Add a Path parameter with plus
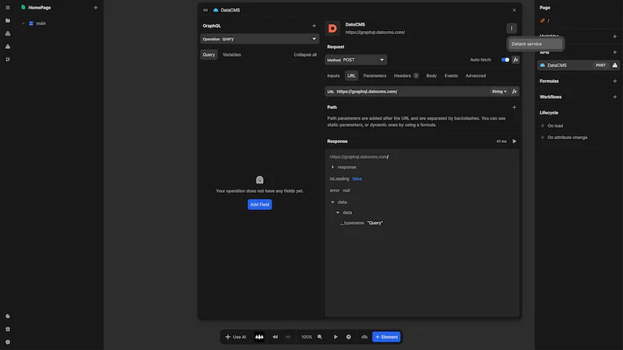This screenshot has height=350, width=623. pyautogui.click(x=514, y=107)
